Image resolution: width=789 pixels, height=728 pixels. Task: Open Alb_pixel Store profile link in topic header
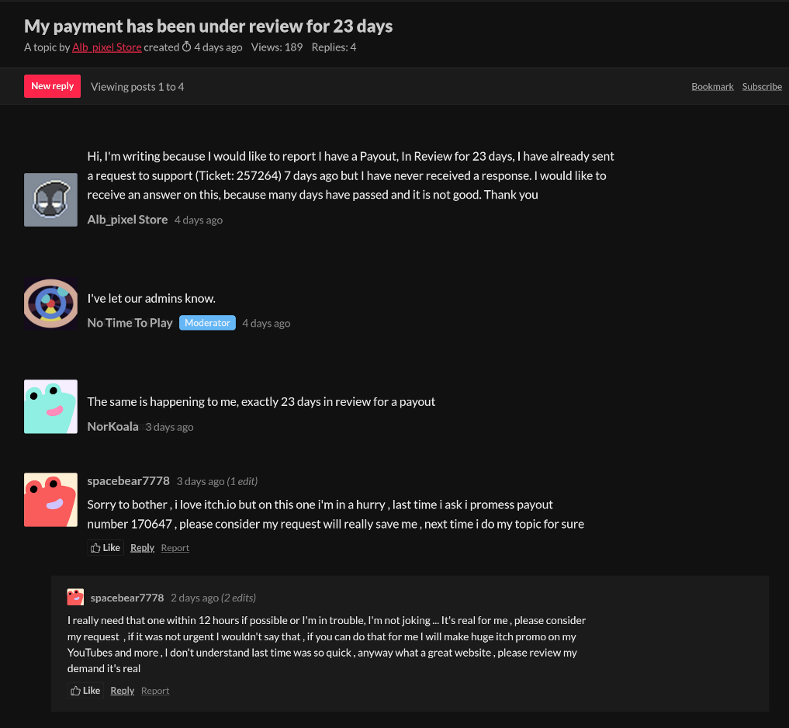click(107, 47)
